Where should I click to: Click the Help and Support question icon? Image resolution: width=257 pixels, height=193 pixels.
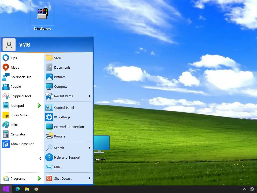(49, 157)
